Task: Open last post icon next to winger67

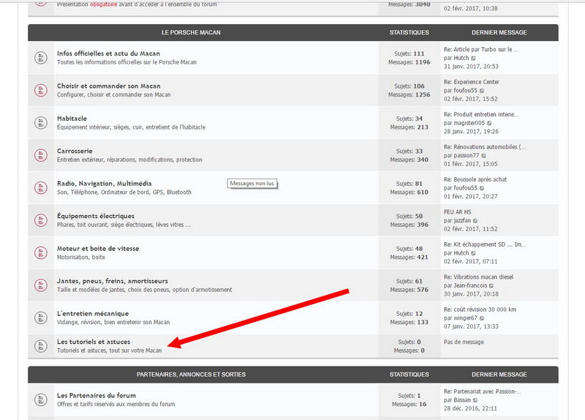Action: click(482, 318)
